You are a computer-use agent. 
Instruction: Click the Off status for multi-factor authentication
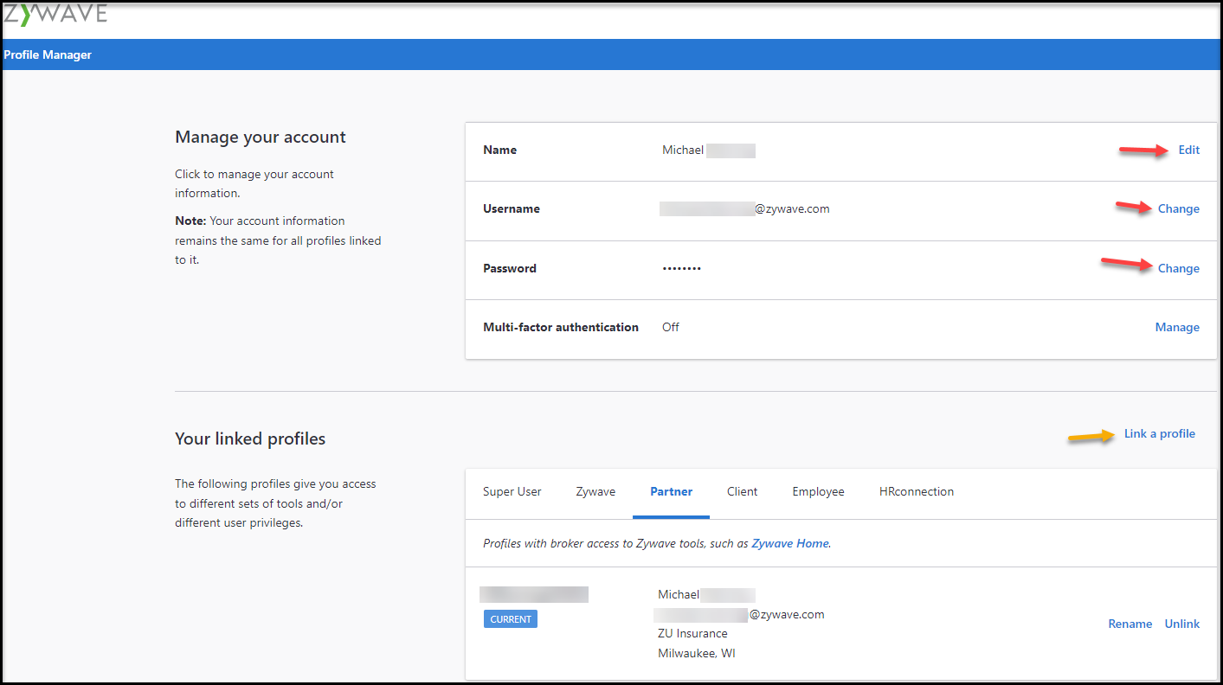[670, 327]
